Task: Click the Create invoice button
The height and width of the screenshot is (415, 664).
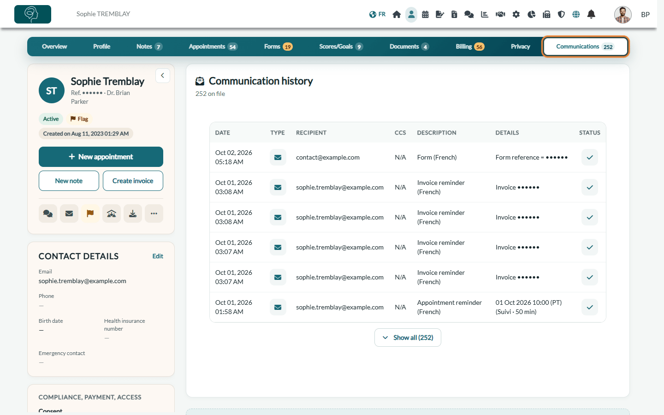Action: 133,181
